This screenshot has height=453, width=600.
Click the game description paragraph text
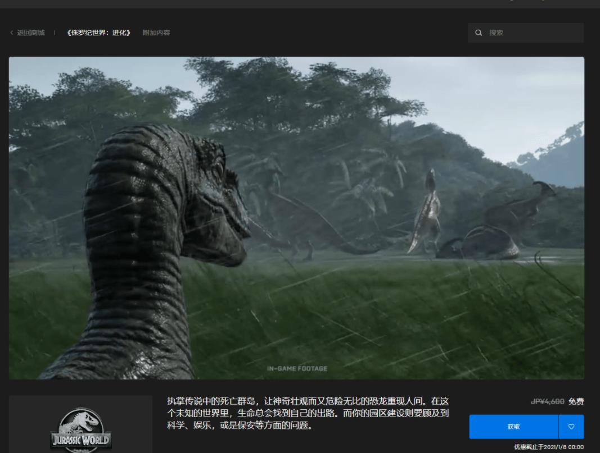point(308,414)
